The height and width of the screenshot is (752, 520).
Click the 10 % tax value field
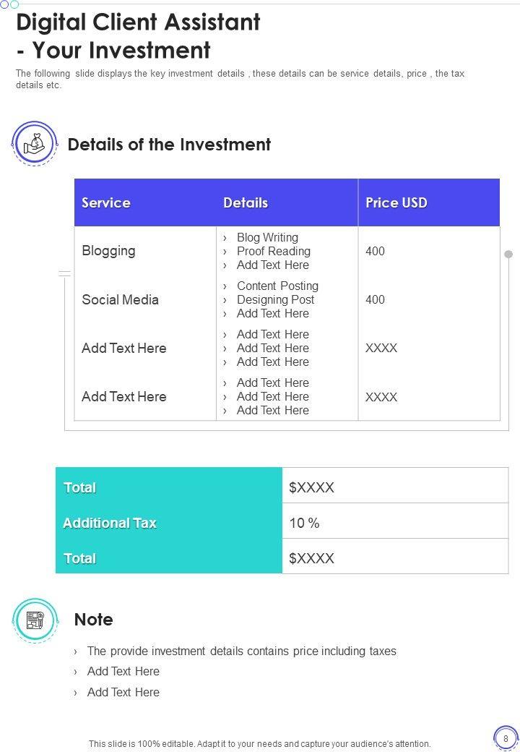304,523
